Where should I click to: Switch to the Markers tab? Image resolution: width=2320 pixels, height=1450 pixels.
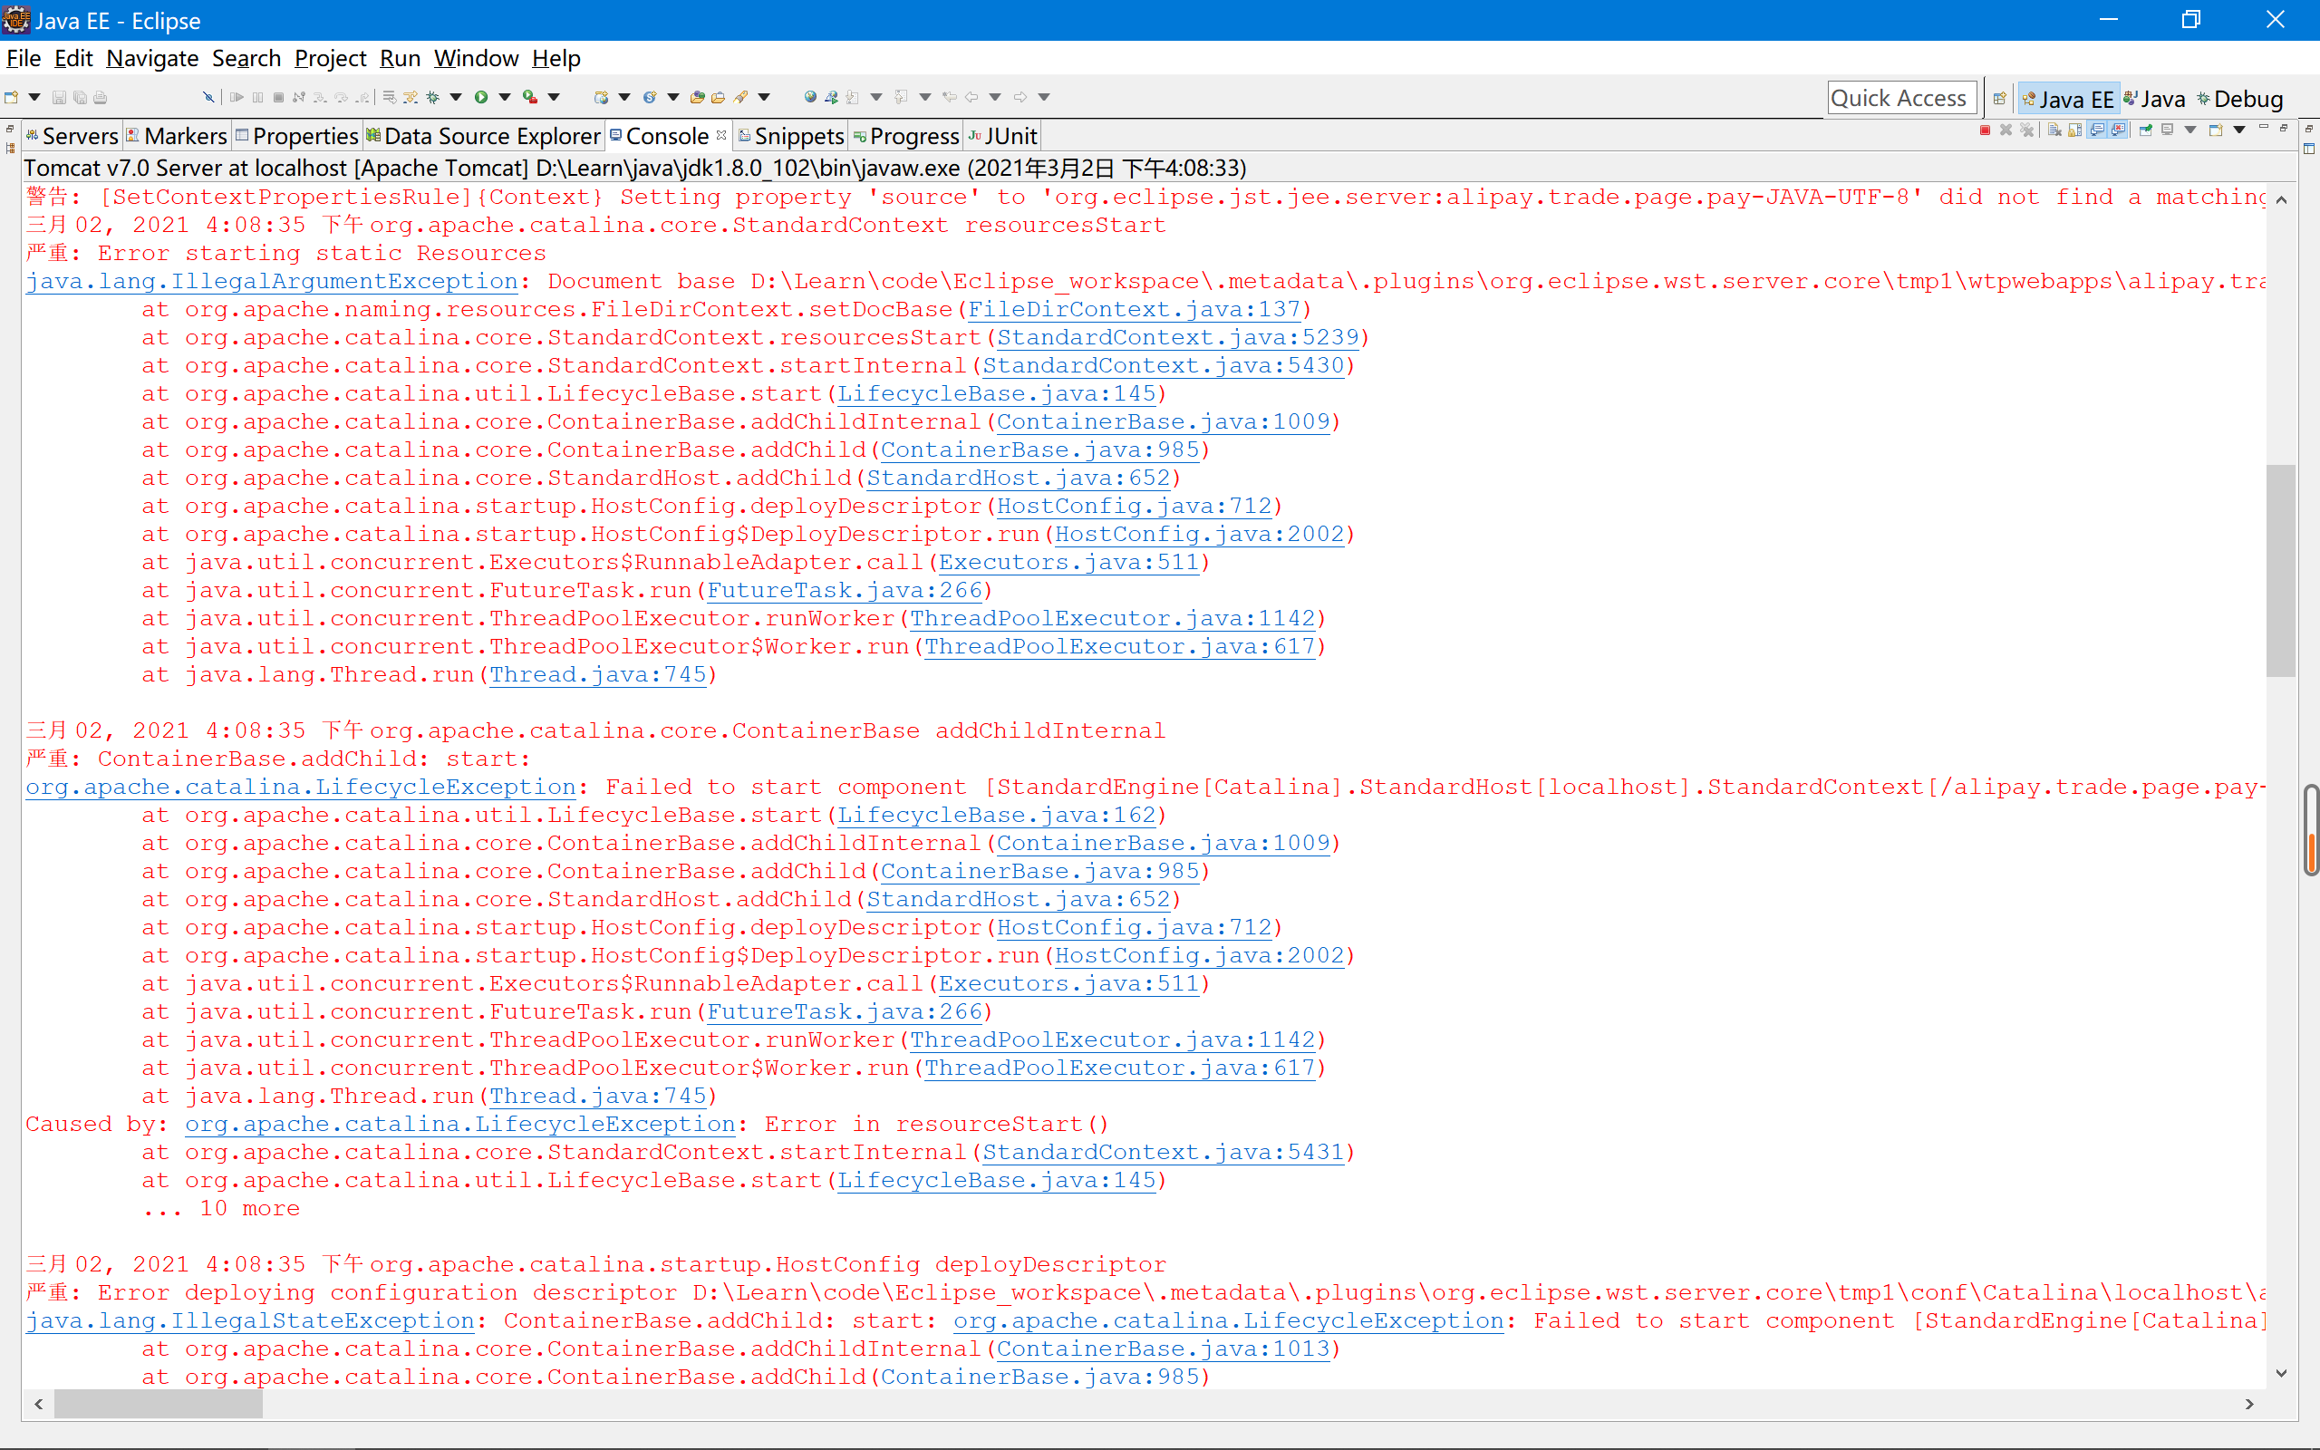point(178,136)
